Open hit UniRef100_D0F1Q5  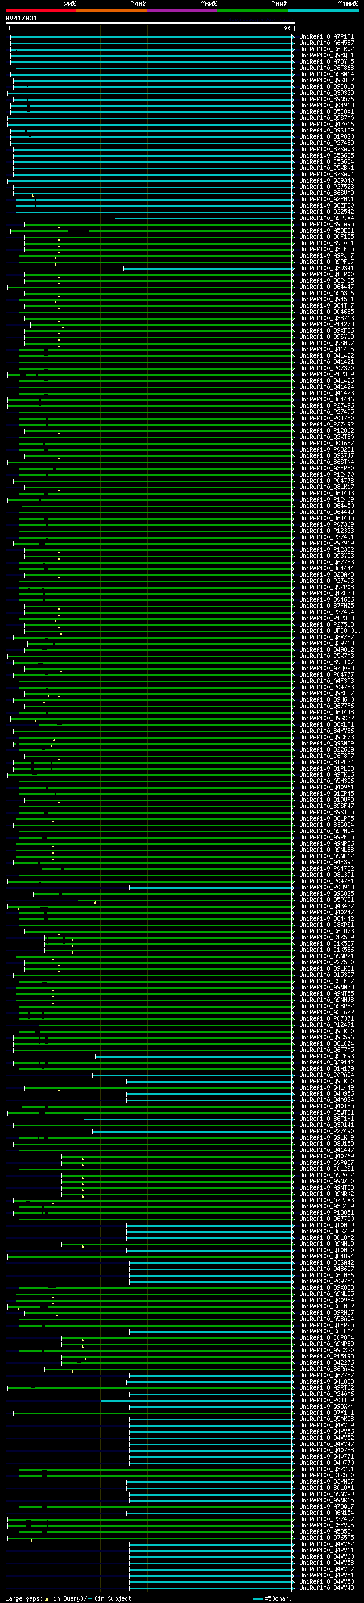(x=326, y=237)
